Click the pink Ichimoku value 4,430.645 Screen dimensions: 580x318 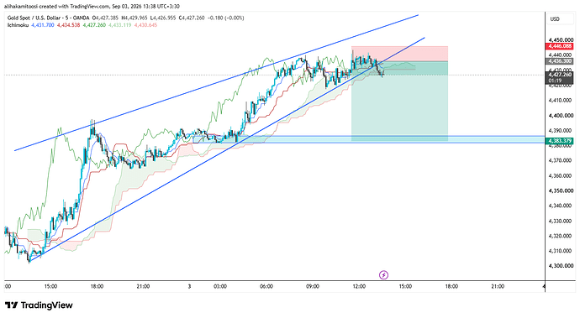click(145, 25)
